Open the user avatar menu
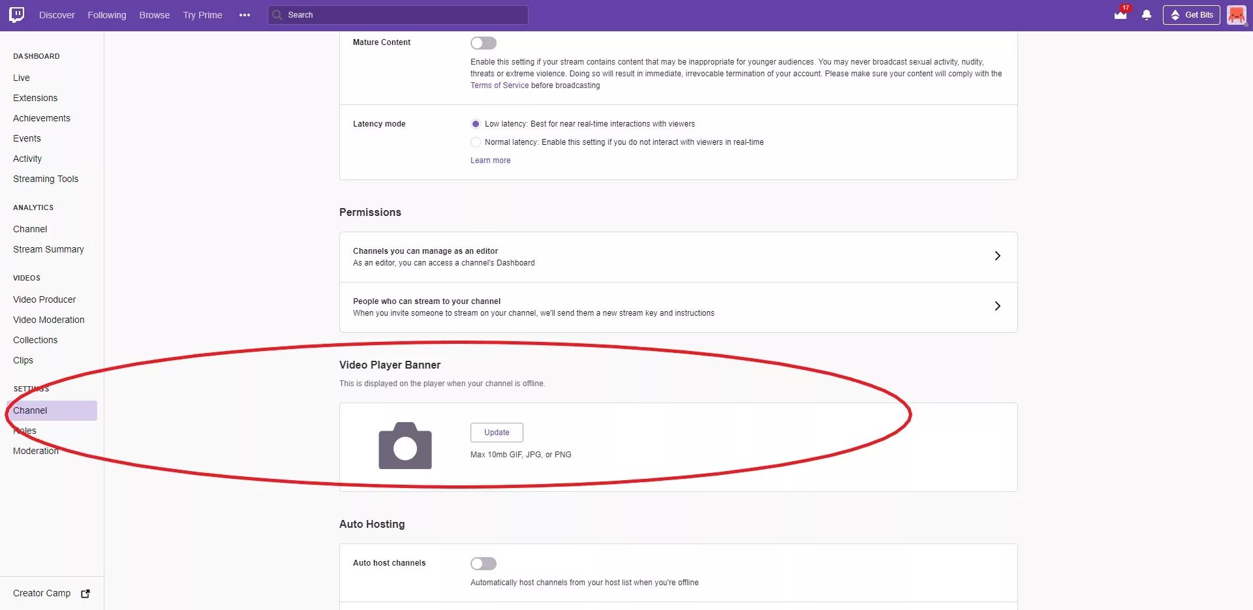The width and height of the screenshot is (1253, 610). point(1236,14)
